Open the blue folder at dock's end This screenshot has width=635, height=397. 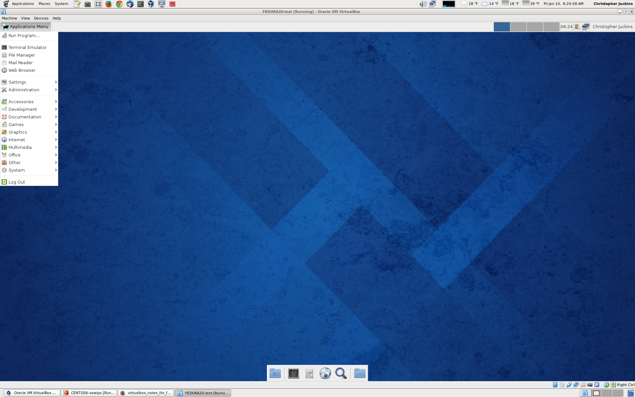(360, 373)
